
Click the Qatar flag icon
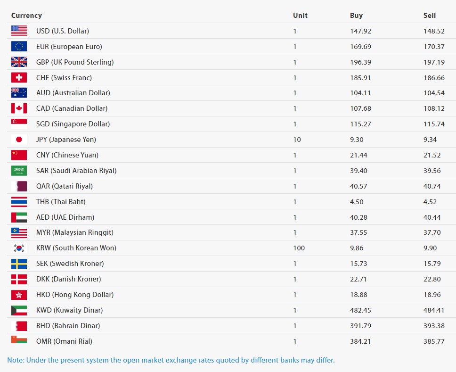[x=19, y=186]
